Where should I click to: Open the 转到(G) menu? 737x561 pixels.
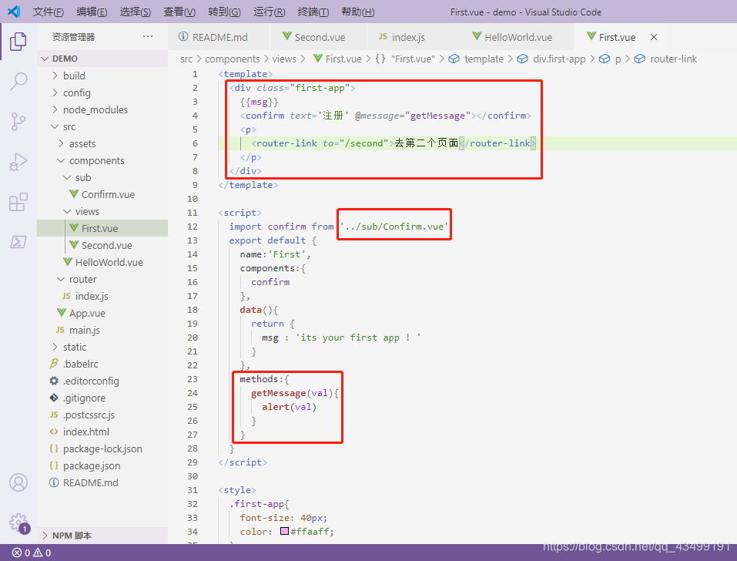[225, 12]
